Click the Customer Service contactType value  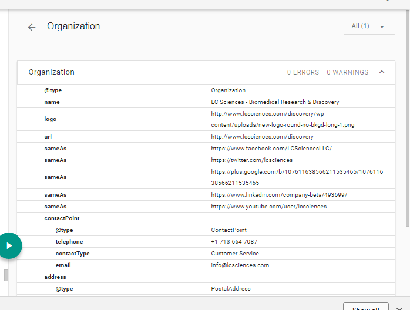point(235,254)
